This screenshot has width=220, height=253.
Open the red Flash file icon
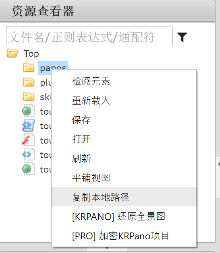click(29, 140)
